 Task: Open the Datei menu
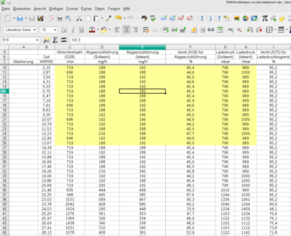(x=6, y=9)
